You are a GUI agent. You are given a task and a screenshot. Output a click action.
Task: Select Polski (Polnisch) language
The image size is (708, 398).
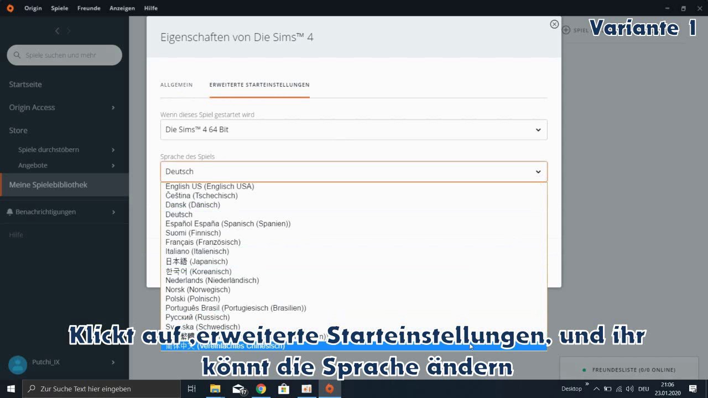tap(353, 299)
